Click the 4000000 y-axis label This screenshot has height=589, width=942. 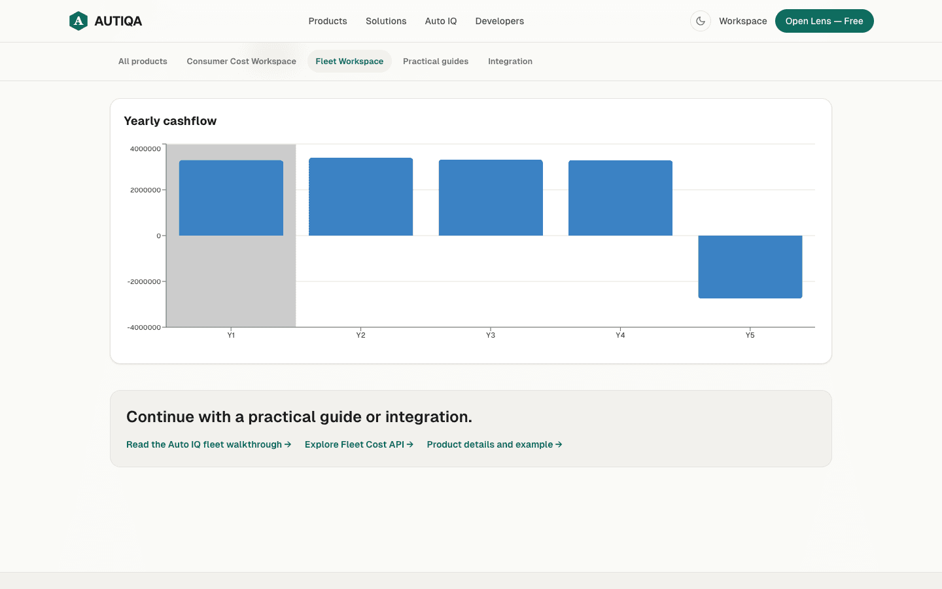(145, 149)
